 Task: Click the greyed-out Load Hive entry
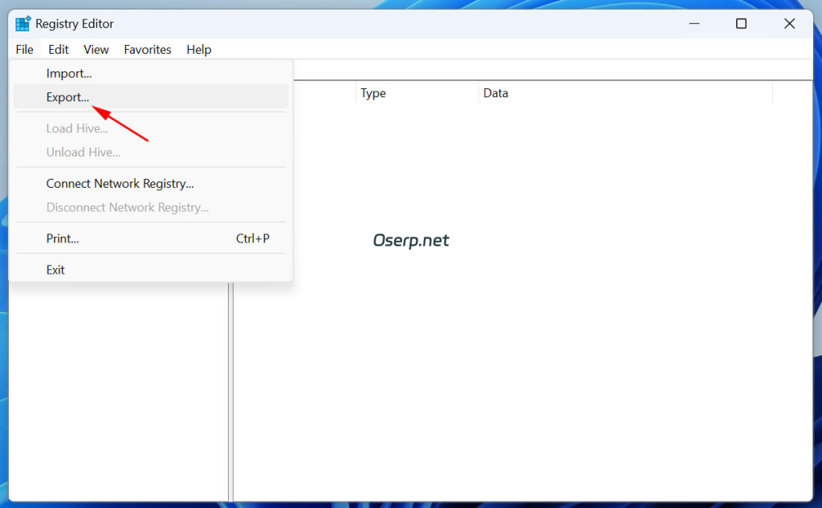pyautogui.click(x=76, y=128)
